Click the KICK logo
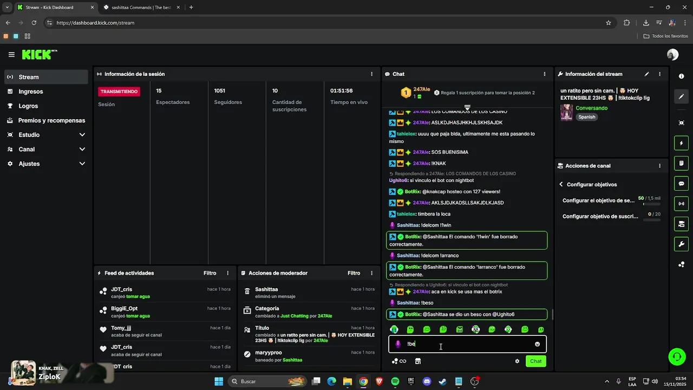 pos(39,55)
